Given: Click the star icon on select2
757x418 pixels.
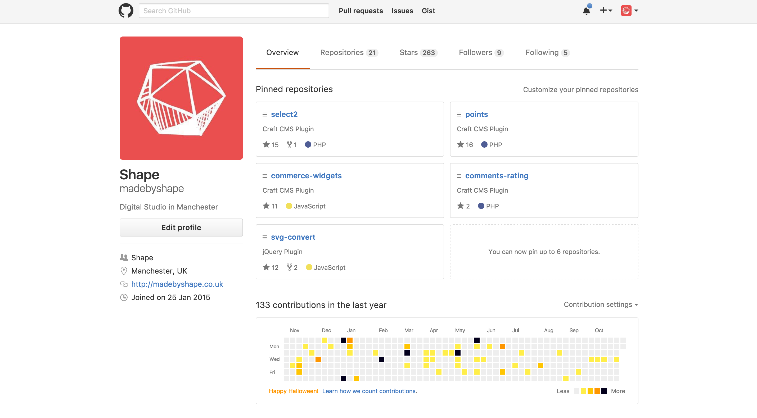Looking at the screenshot, I should [266, 144].
